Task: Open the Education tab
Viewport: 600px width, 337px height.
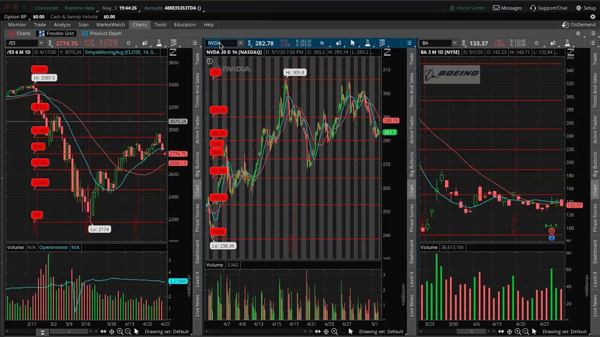Action: (185, 25)
